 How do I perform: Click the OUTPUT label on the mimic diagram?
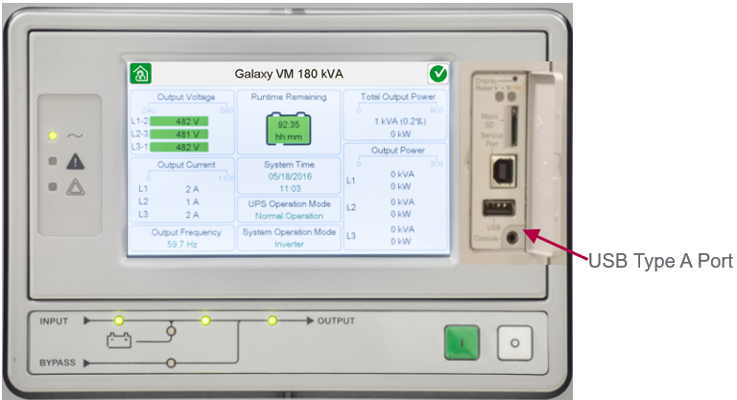[x=336, y=320]
